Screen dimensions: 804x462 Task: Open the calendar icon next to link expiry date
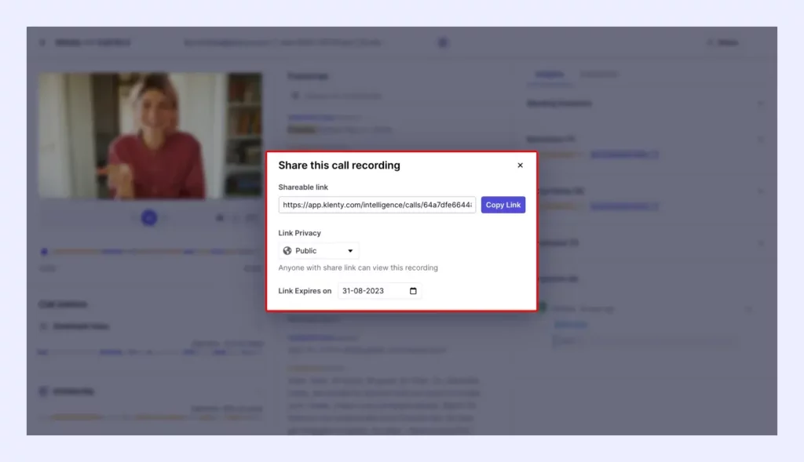pos(415,290)
